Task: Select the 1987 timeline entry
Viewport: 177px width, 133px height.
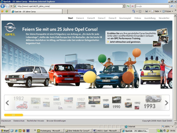Action: 81,99
